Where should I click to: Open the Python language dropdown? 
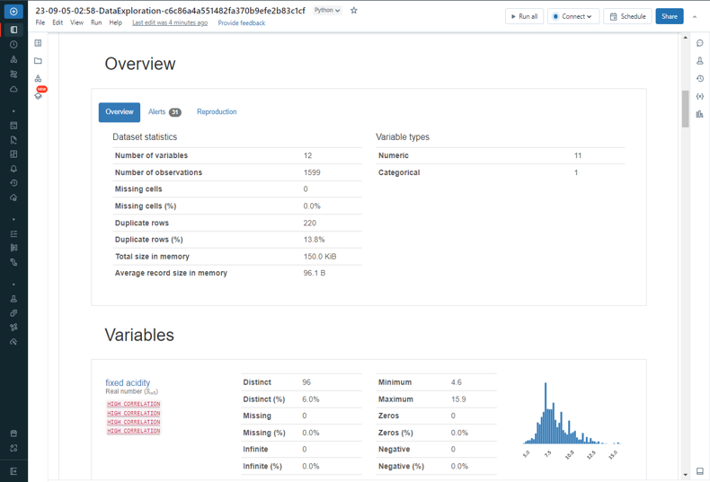[327, 11]
